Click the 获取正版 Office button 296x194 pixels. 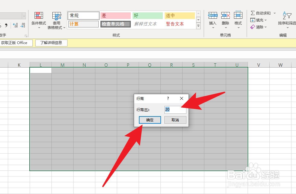16,43
